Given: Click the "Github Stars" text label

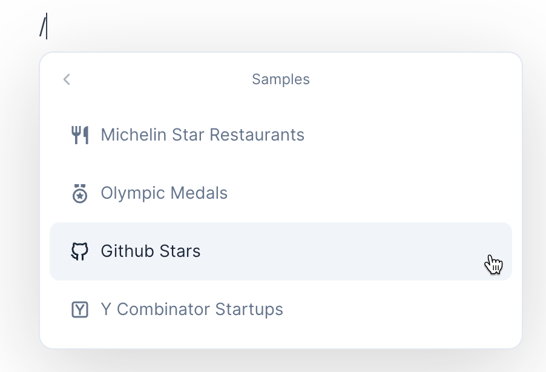Looking at the screenshot, I should click(151, 251).
